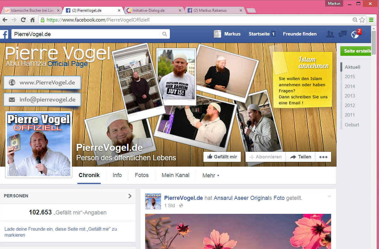Click the Foto link in post header
The image size is (379, 249).
[x=279, y=198]
